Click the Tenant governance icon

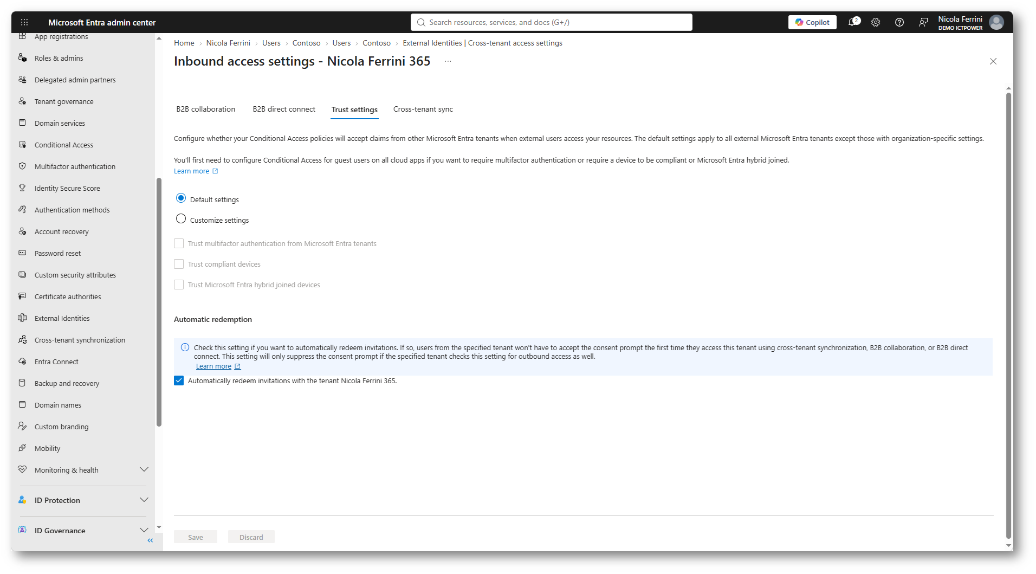click(x=22, y=101)
